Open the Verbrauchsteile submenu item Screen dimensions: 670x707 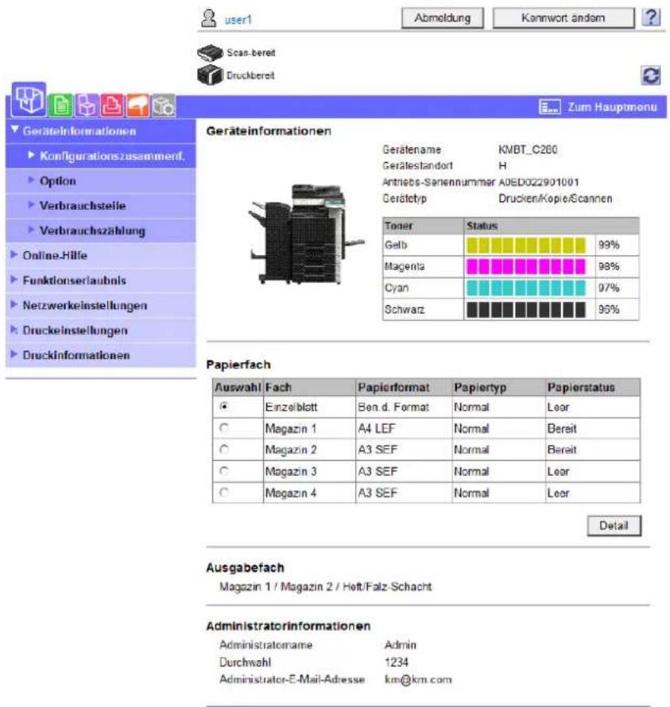(101, 206)
